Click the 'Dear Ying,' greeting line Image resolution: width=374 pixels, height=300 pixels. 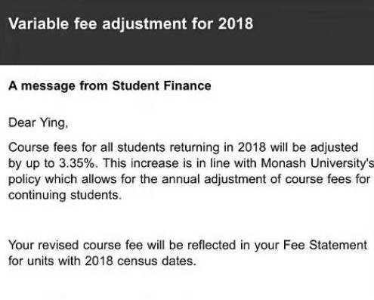pos(39,123)
